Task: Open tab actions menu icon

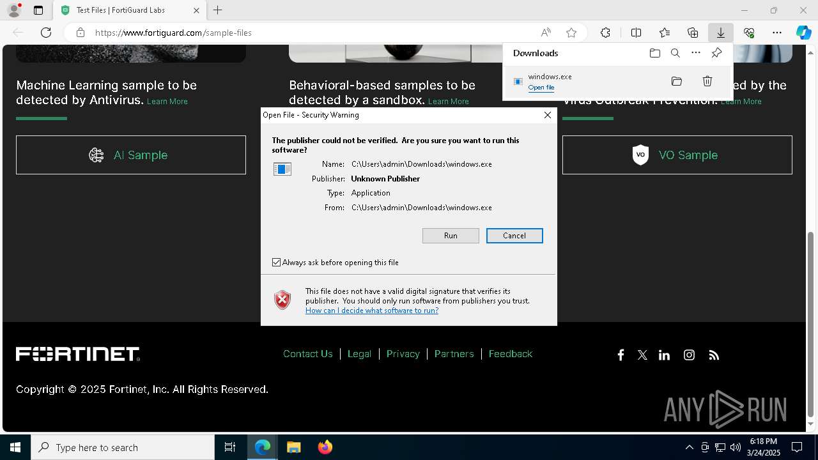Action: pyautogui.click(x=38, y=10)
